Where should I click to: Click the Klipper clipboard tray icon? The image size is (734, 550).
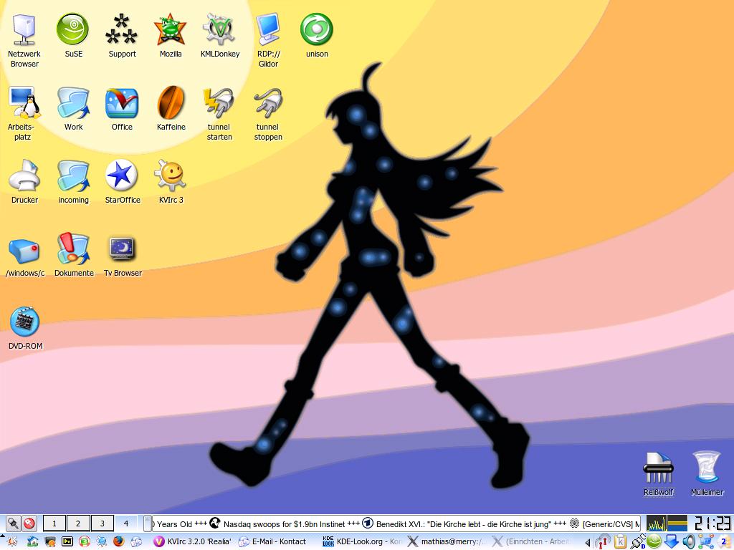tap(620, 541)
